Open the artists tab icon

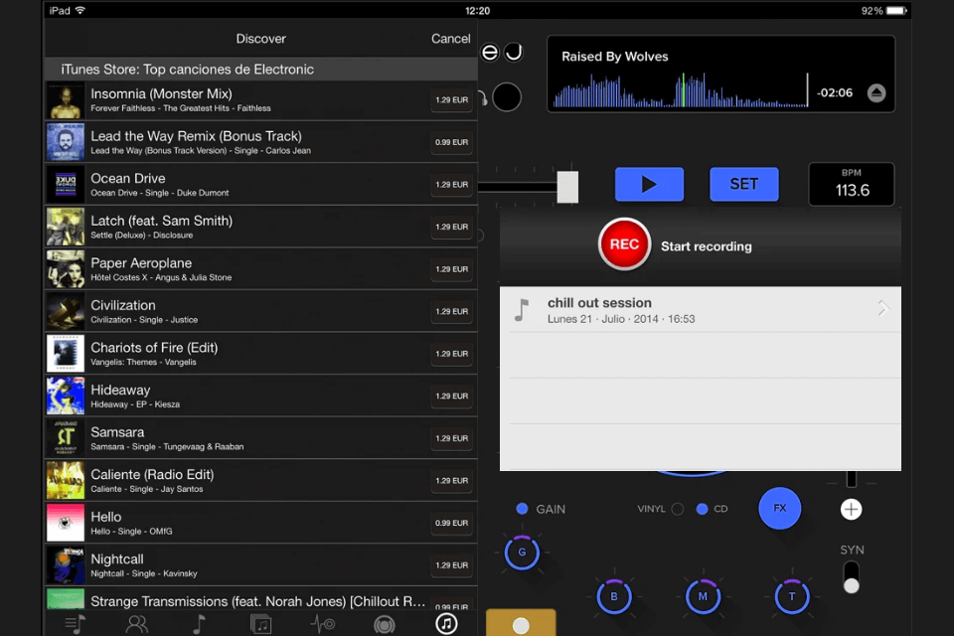(x=137, y=624)
